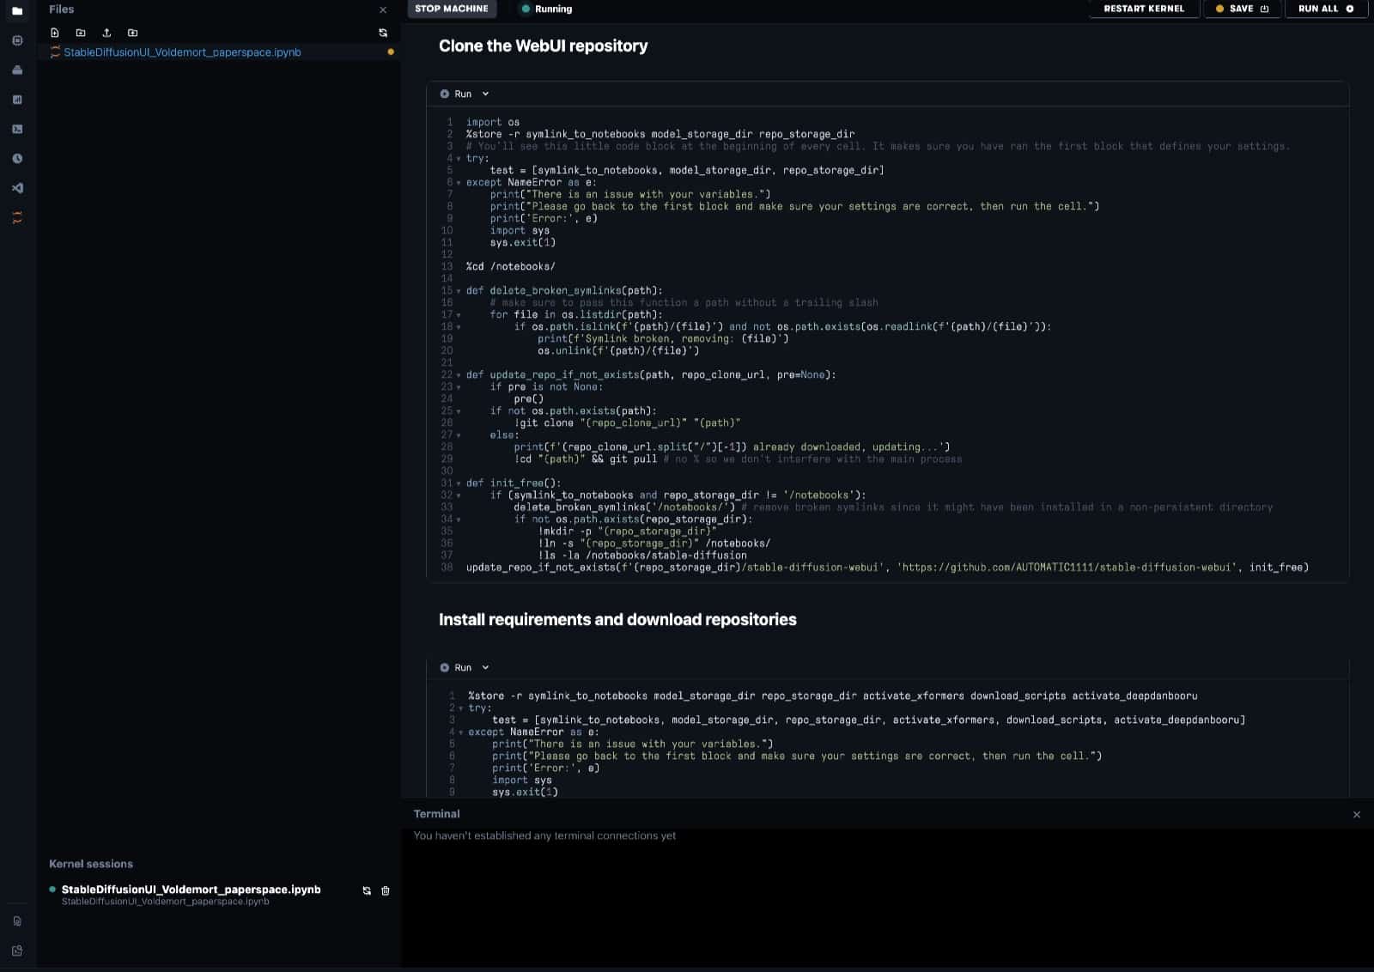
Task: Open the Metrics chart icon in sidebar
Action: 17,100
